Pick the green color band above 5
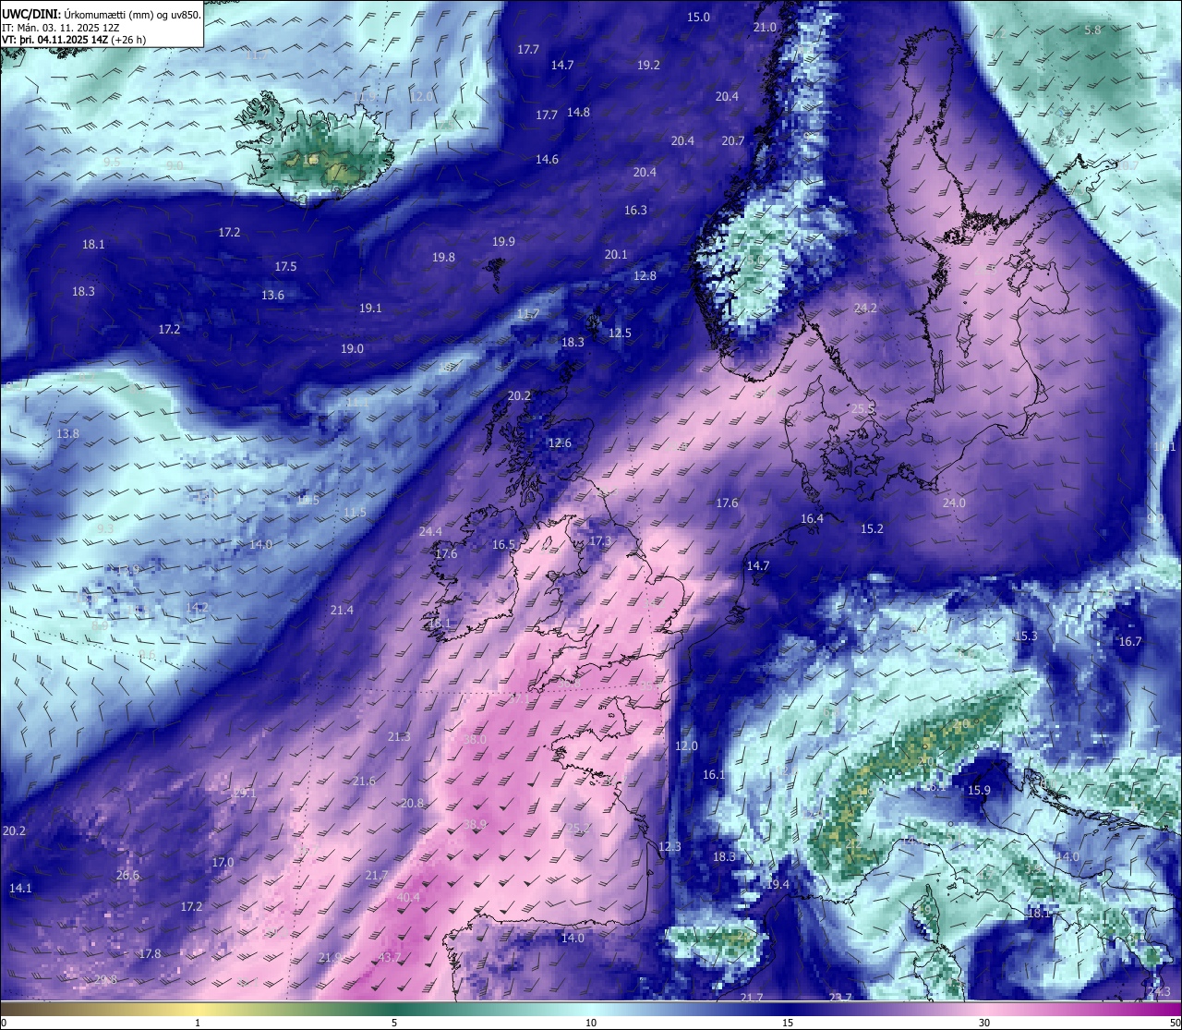The height and width of the screenshot is (1030, 1182). coord(394,1009)
